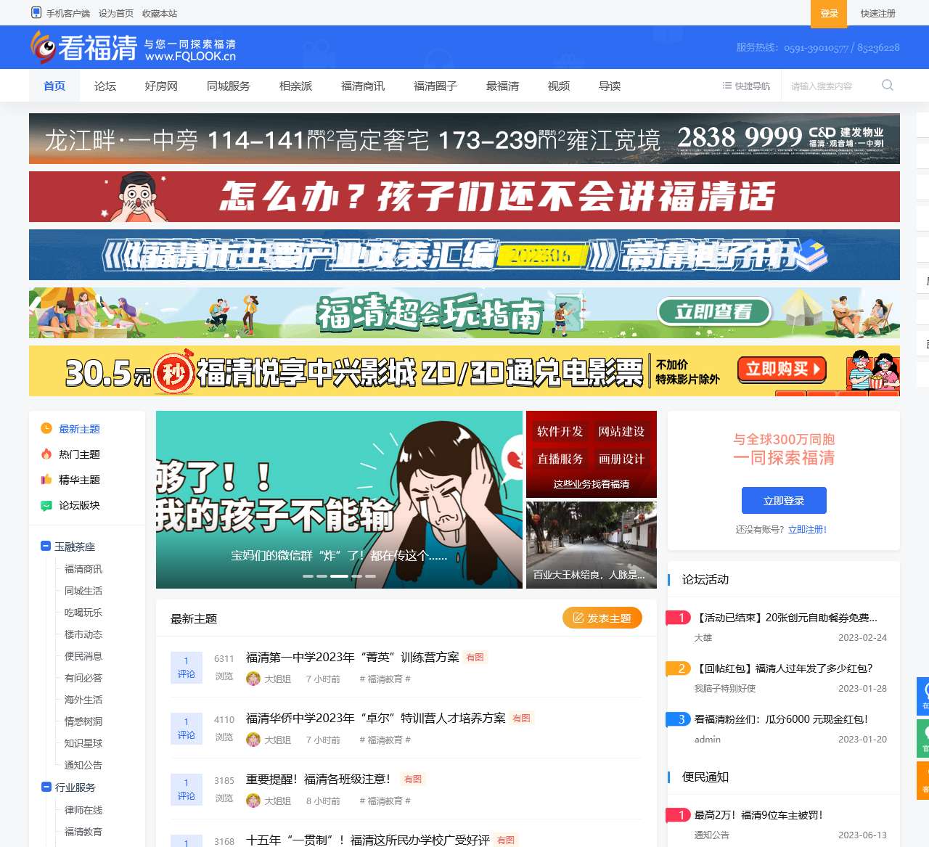The image size is (929, 847).
Task: Open the 回帖红包 activity thread
Action: point(784,668)
